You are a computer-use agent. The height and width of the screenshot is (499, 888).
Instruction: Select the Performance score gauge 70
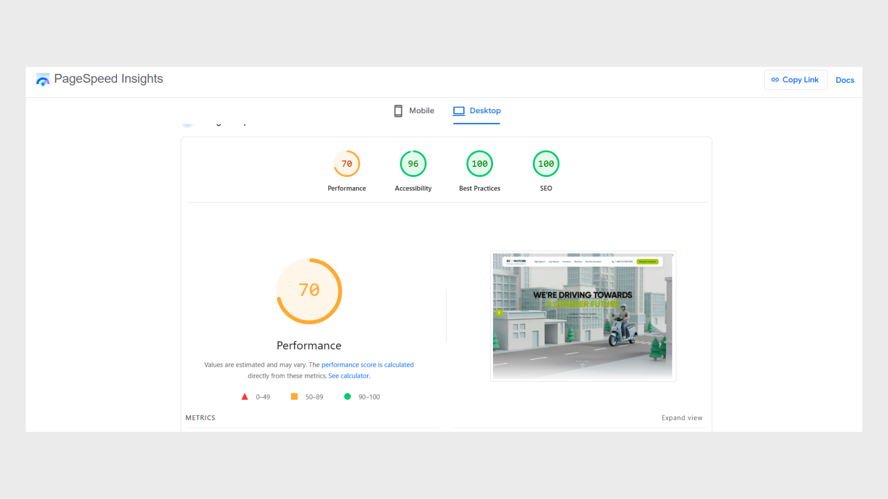[347, 164]
